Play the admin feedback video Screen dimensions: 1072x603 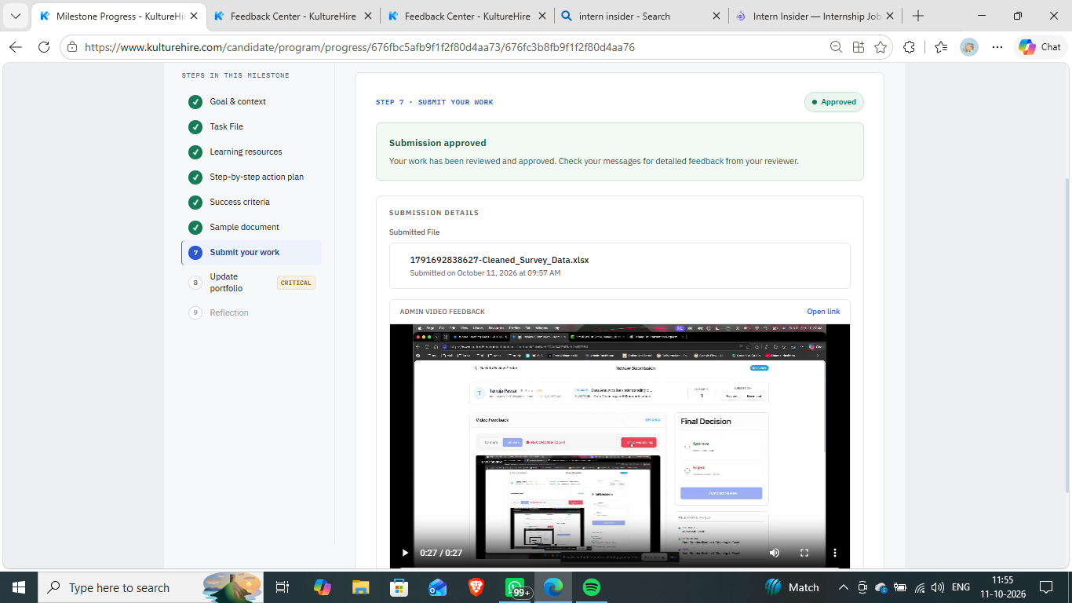(x=405, y=553)
